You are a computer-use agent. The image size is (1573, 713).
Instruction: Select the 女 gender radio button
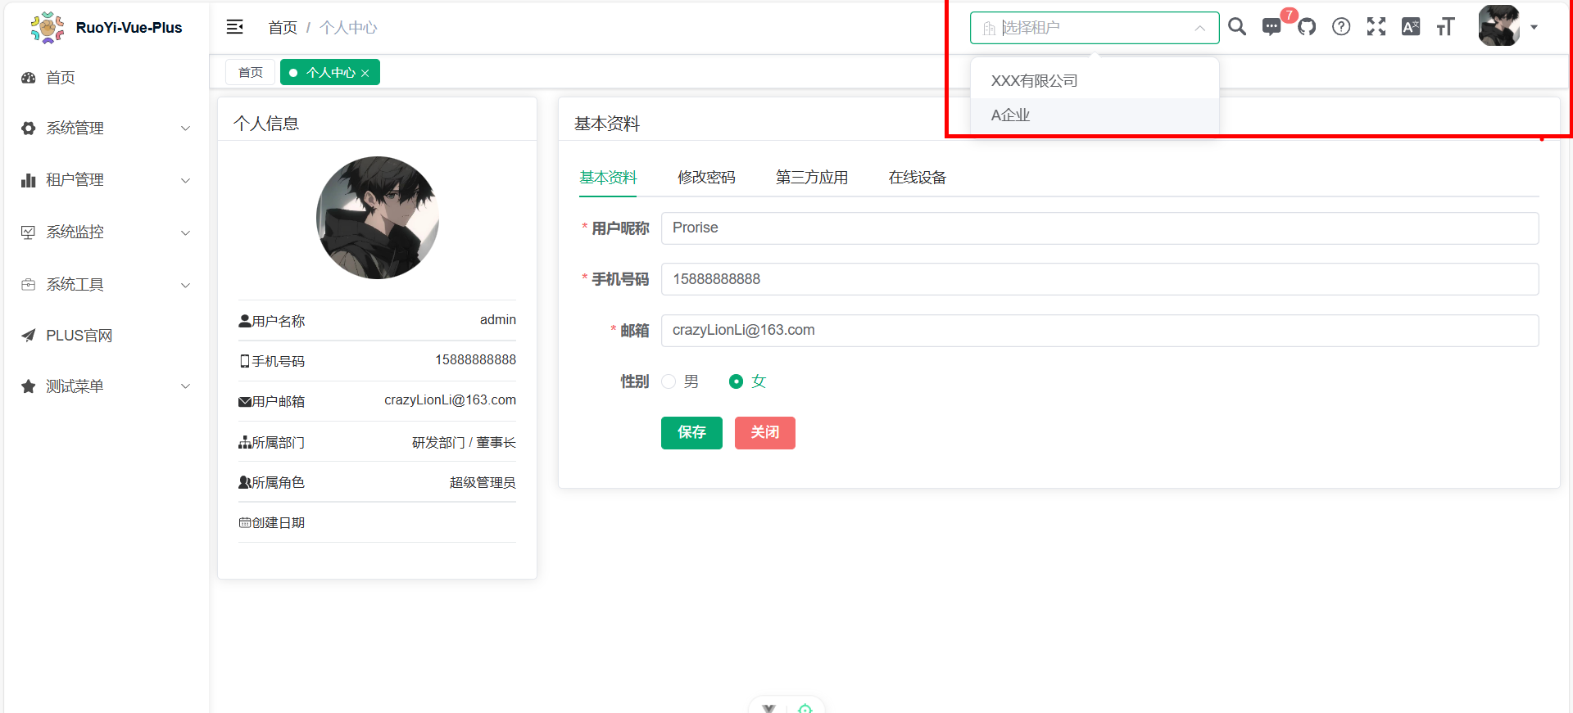pos(737,381)
